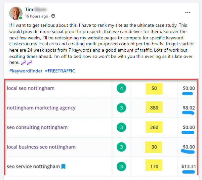Click the local business seo nottingham keyword
Viewport: 202px width, 180px height.
(41, 147)
